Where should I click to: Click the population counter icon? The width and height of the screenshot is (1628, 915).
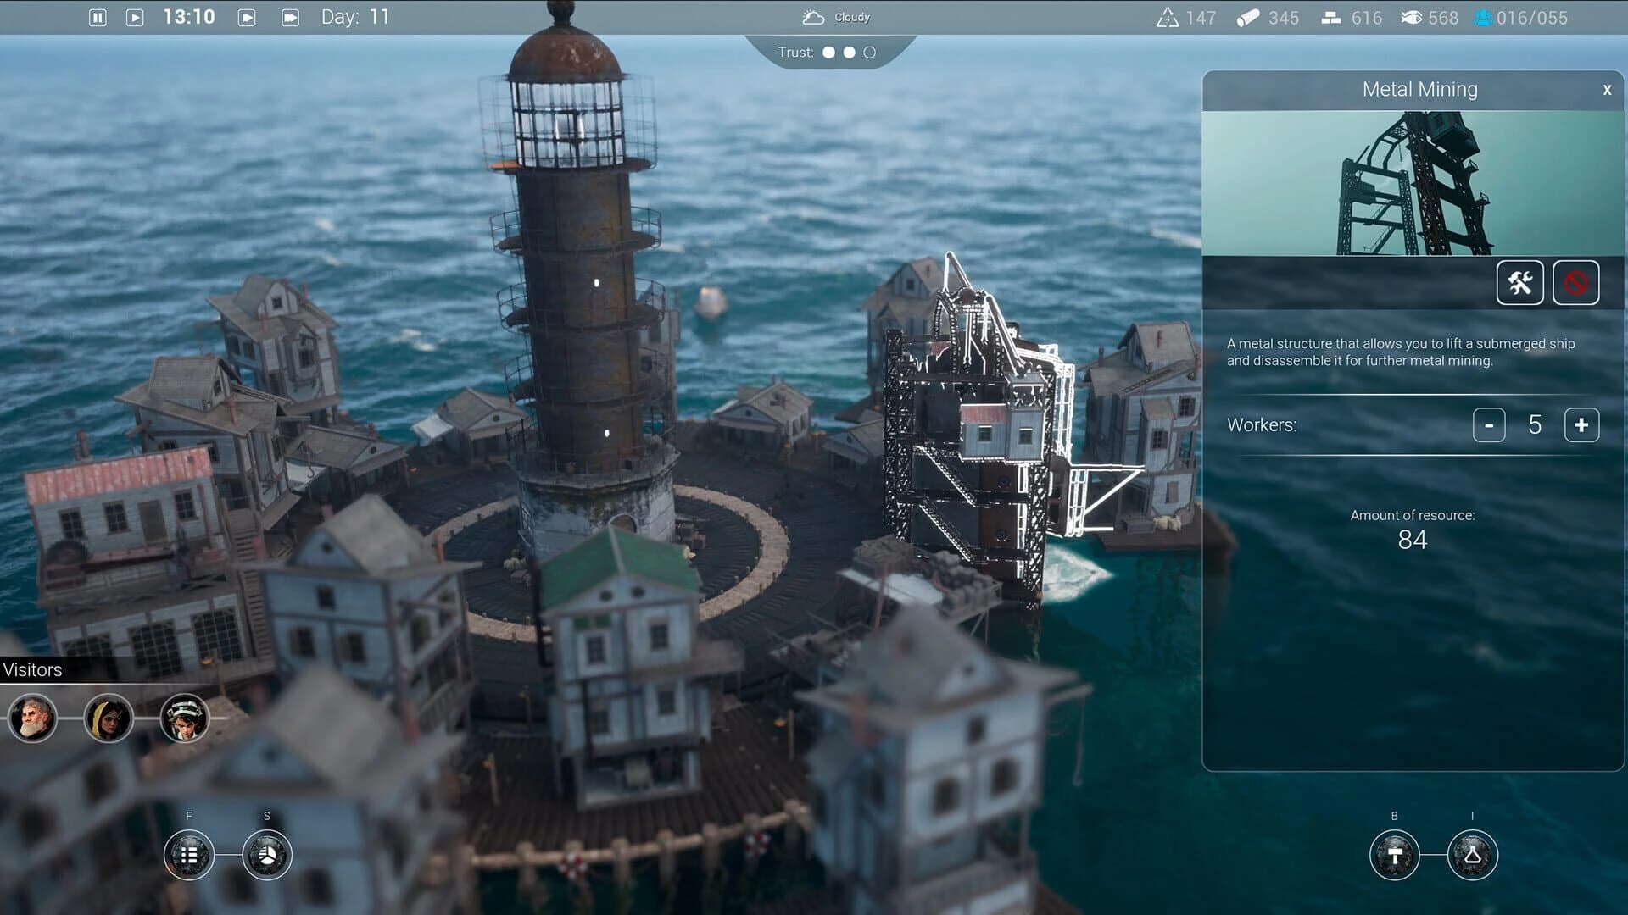click(1484, 17)
